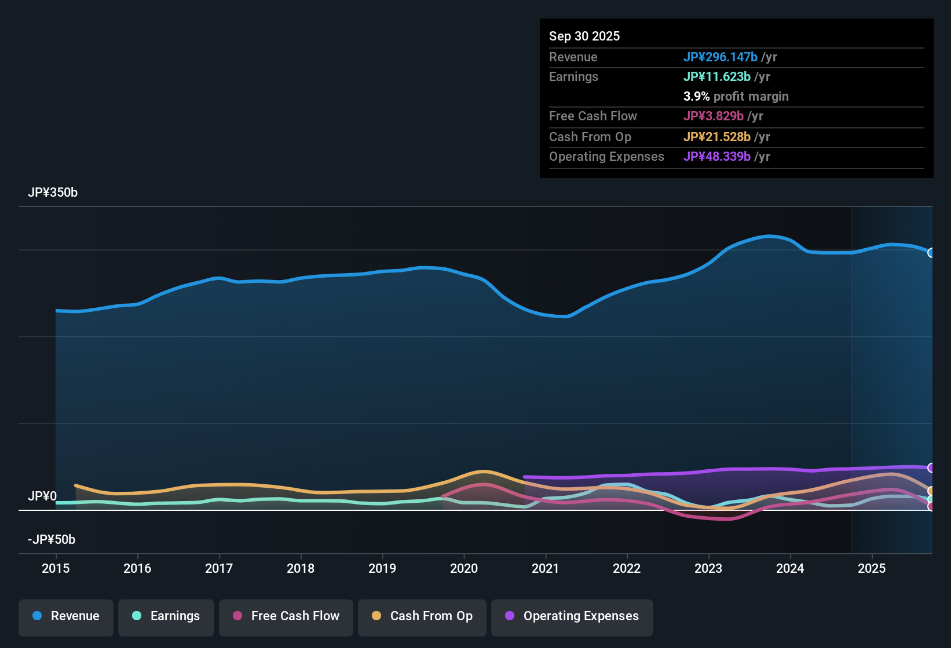
Task: Click the JP¥296.147b revenue value
Action: pos(722,57)
